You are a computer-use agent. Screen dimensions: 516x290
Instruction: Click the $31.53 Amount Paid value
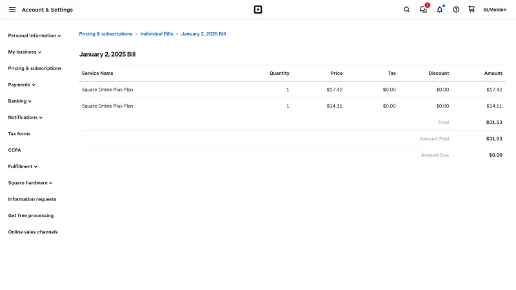click(494, 139)
